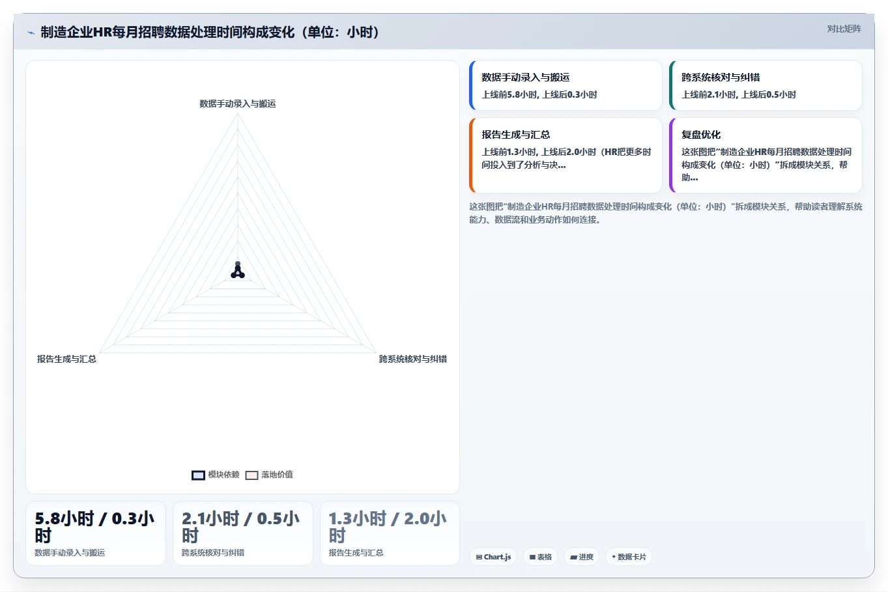Click the radar axis label 跨系统核对与纠错

(413, 359)
